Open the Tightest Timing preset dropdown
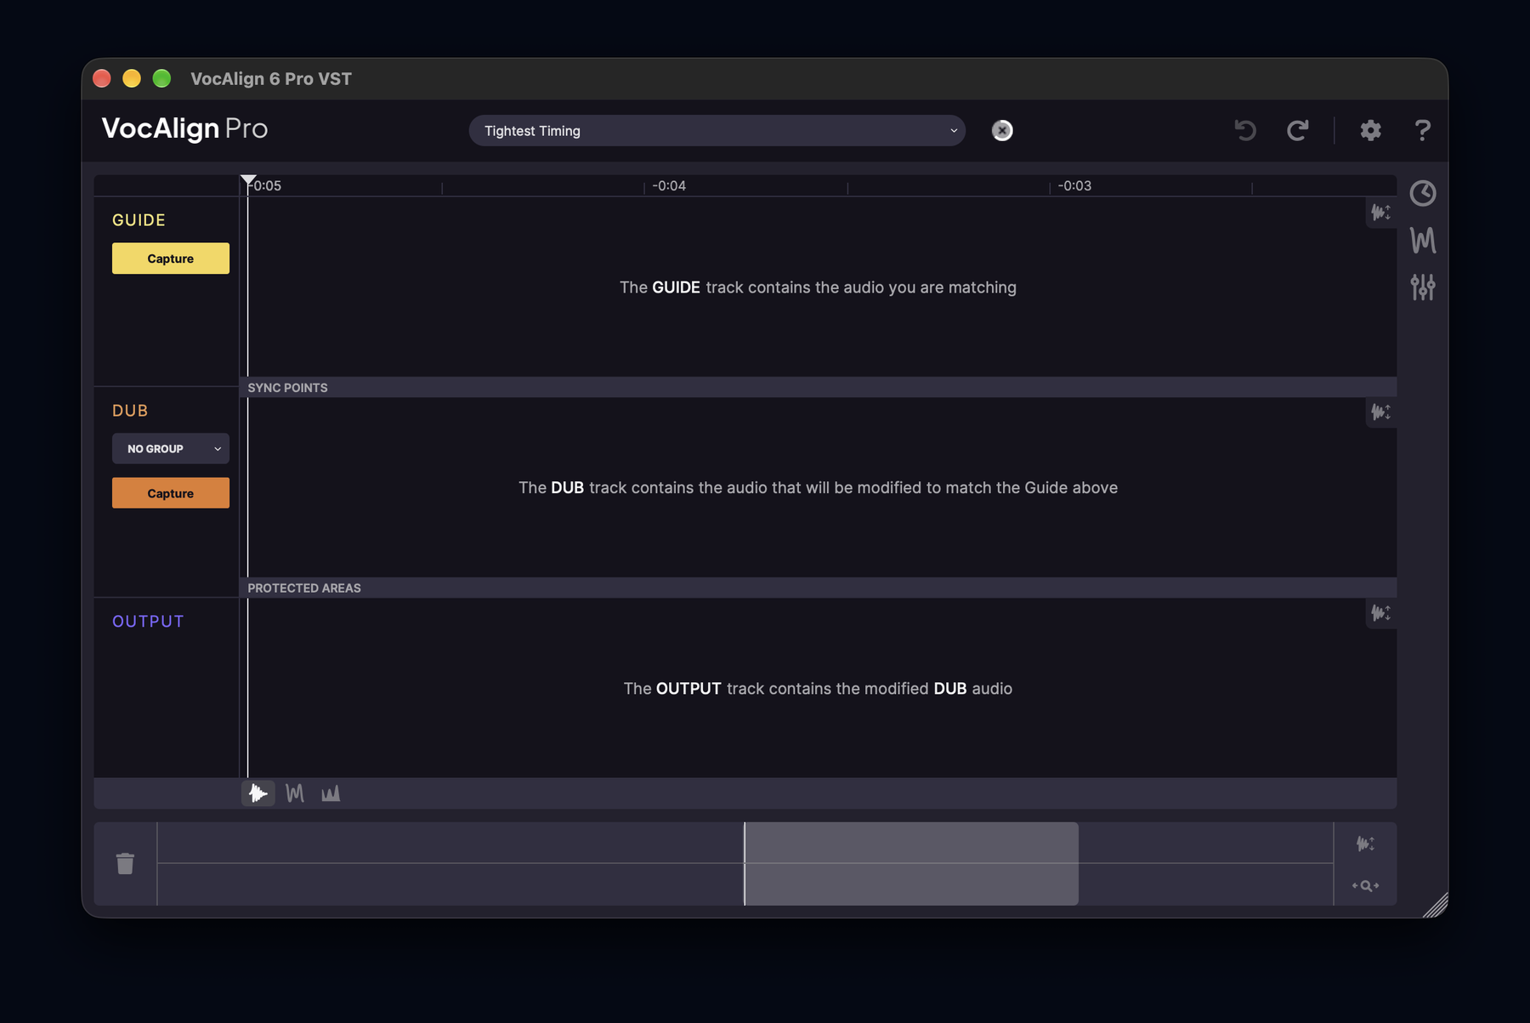Screen dimensions: 1530x1023 (x=717, y=131)
